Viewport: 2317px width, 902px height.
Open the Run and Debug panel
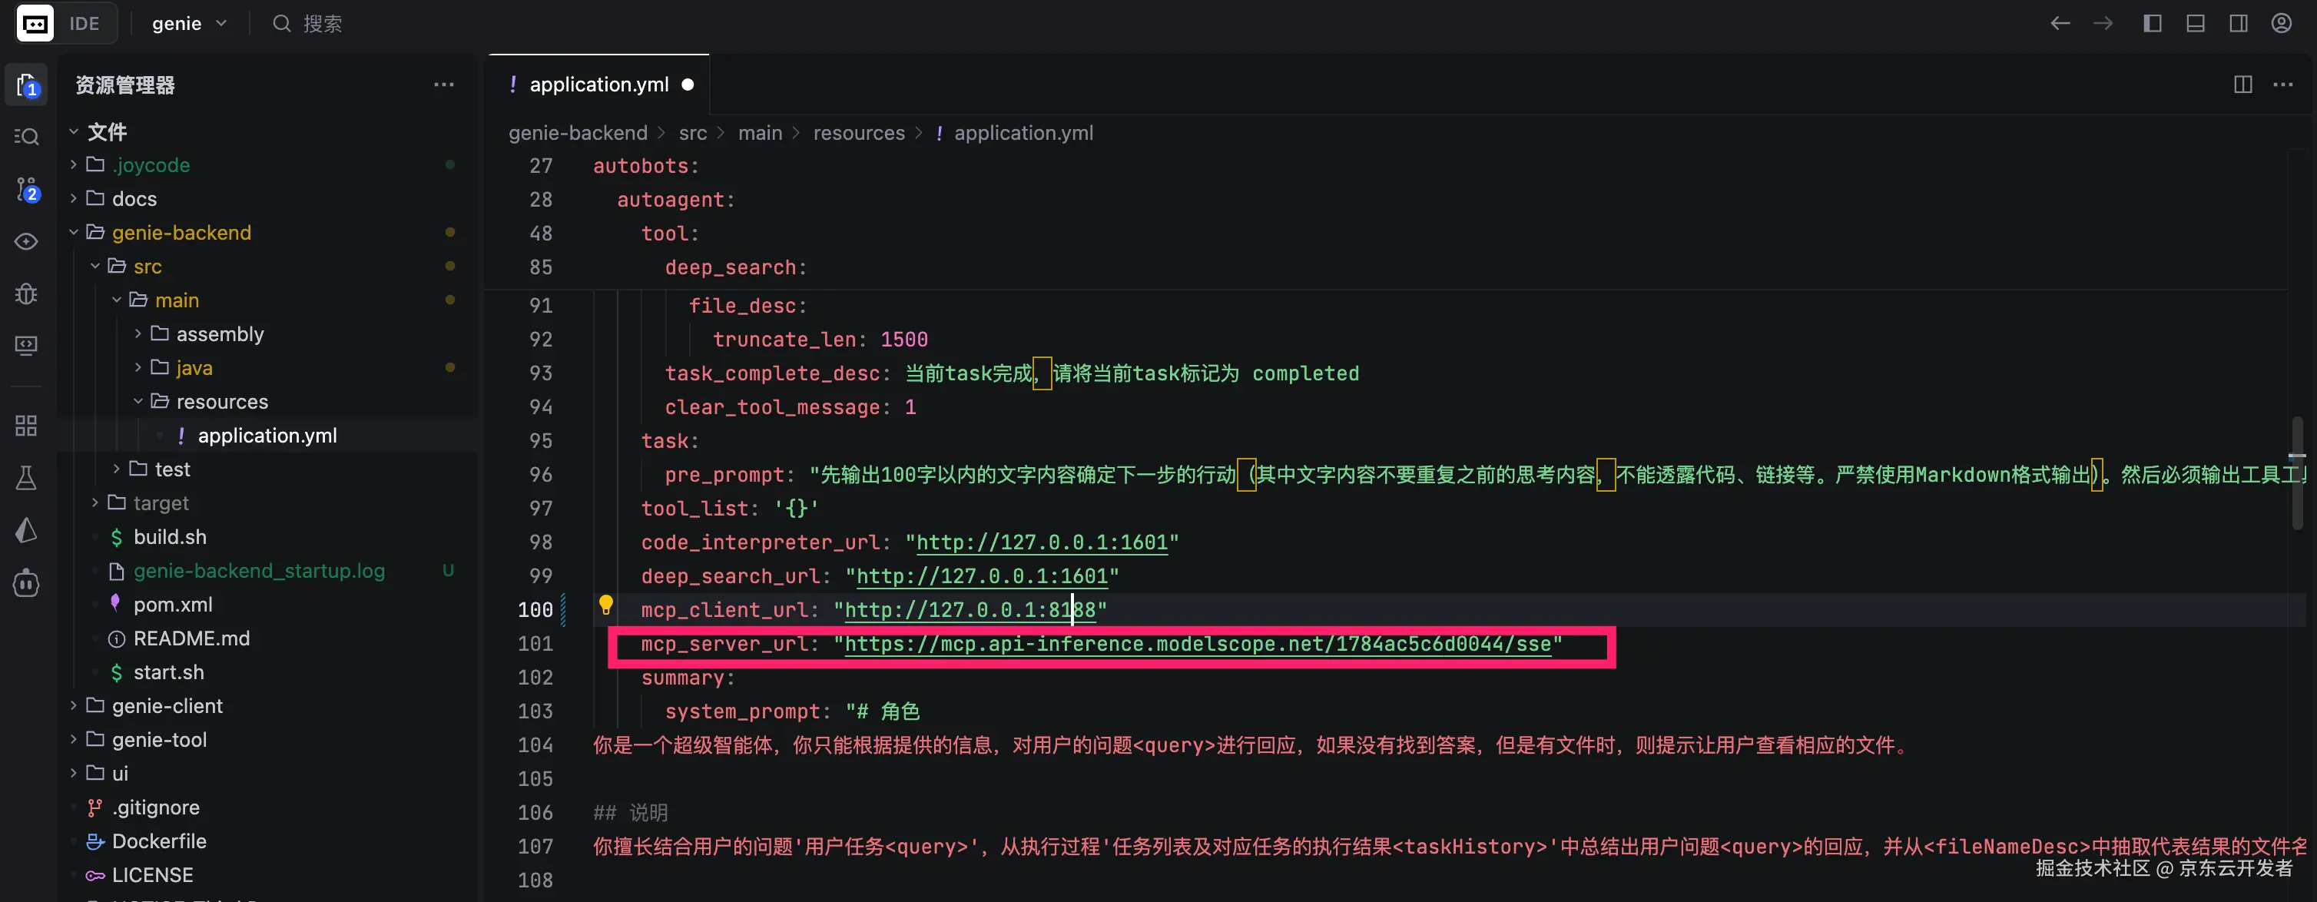pos(26,293)
